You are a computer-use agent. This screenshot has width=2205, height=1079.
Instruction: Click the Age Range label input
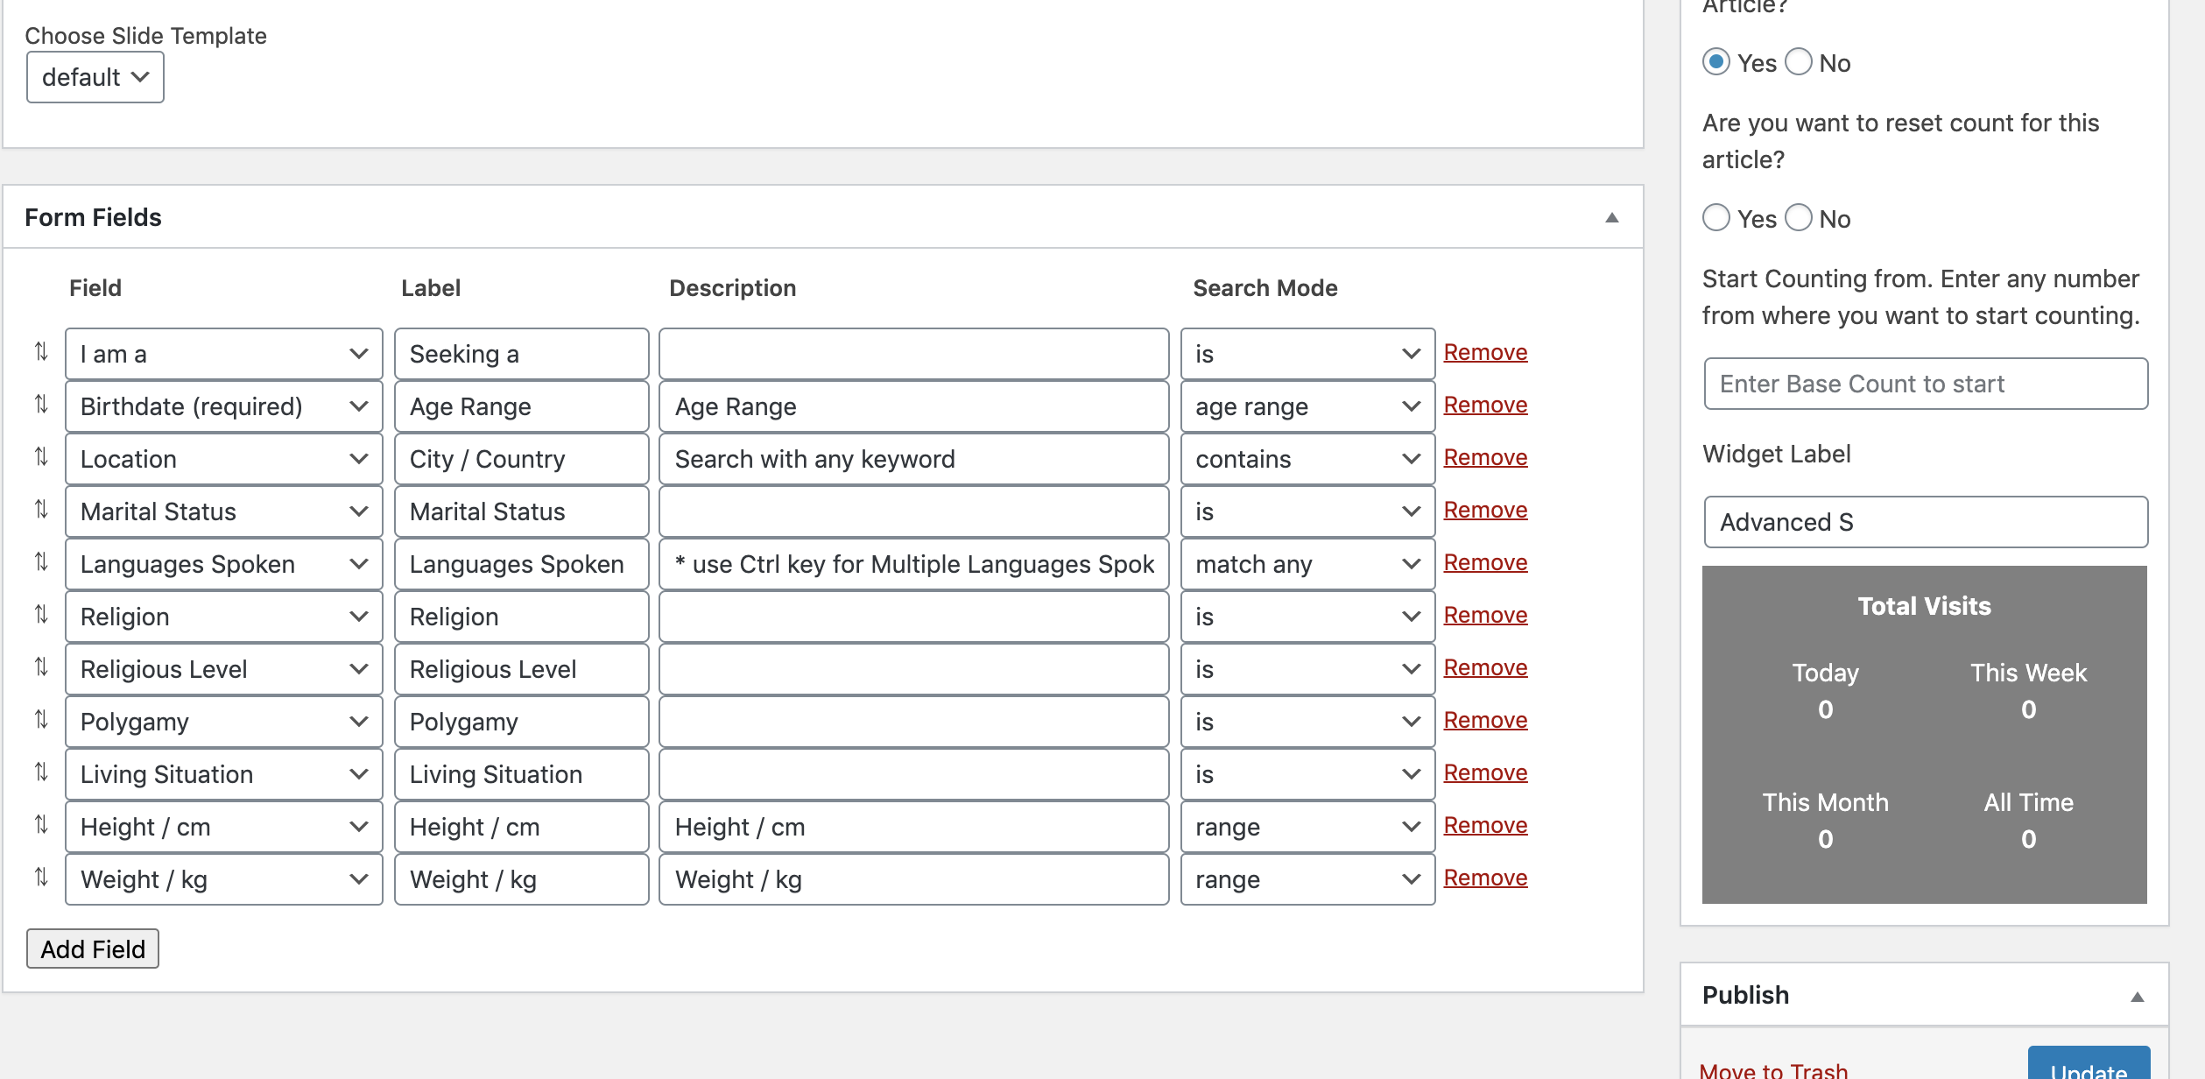[522, 406]
